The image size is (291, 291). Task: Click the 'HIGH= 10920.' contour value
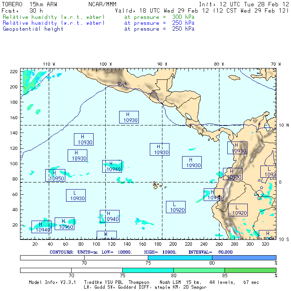point(160,252)
